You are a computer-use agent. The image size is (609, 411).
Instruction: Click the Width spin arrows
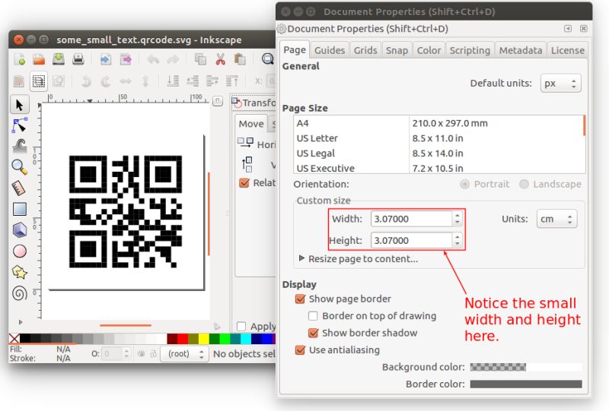point(458,219)
